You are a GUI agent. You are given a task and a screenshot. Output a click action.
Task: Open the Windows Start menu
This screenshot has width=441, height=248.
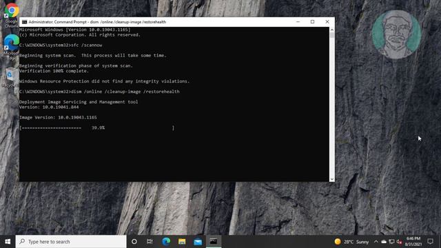point(8,242)
